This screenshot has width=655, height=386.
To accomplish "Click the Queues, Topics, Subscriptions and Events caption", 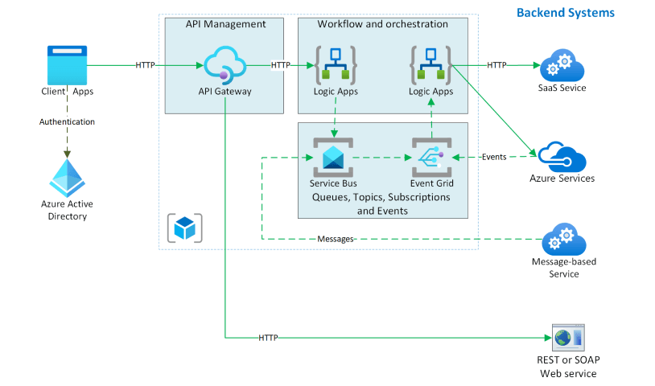I will pos(381,204).
